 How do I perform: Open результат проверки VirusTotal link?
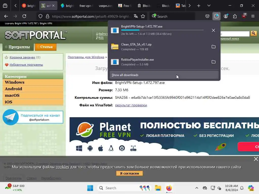pyautogui.click(x=131, y=105)
